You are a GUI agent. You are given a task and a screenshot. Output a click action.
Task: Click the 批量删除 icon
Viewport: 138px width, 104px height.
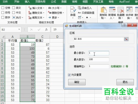pos(121,10)
